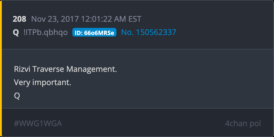Click the word Rizvi in the post

[22, 69]
